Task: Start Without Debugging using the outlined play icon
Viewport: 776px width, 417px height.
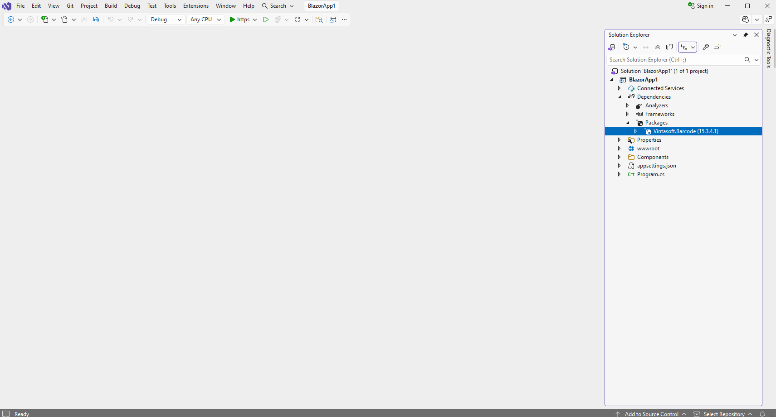Action: tap(266, 19)
